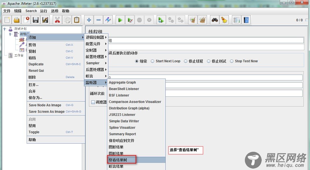310x170 pixels.
Task: Expand the 前置处理器 submenu
Action: coord(96,57)
